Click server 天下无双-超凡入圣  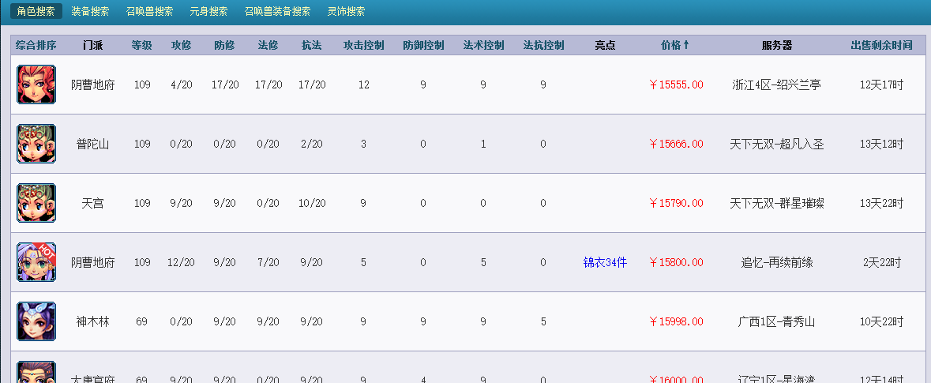(x=777, y=145)
